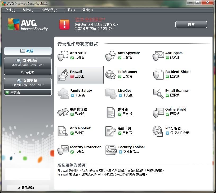Click the Anti-Spyware component icon
Viewport: 217px width, 193px height.
(110, 55)
